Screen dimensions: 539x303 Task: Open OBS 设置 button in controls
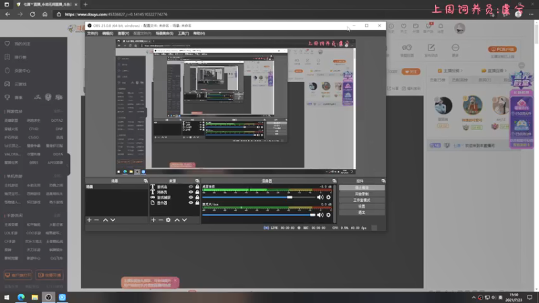pos(362,206)
